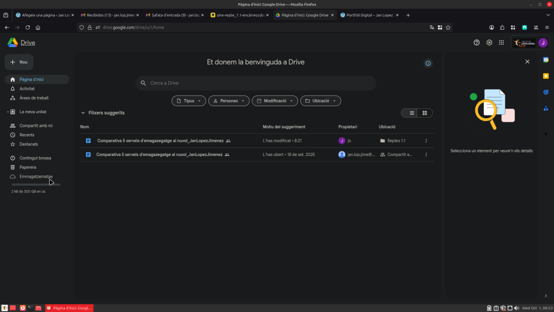Open more actions for the Reptes 1.1 file

point(426,141)
